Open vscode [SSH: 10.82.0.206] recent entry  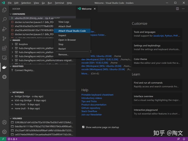95,63
